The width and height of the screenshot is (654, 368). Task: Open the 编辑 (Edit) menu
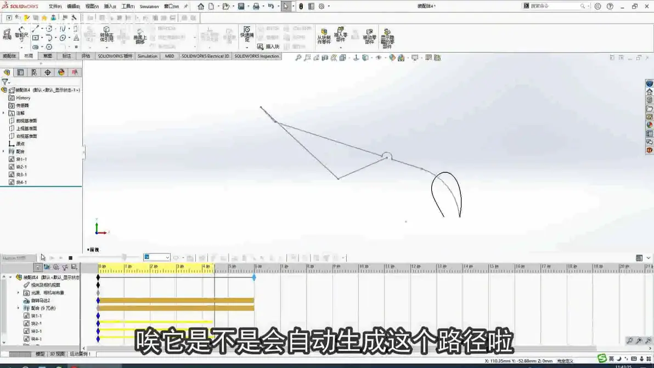tap(74, 6)
